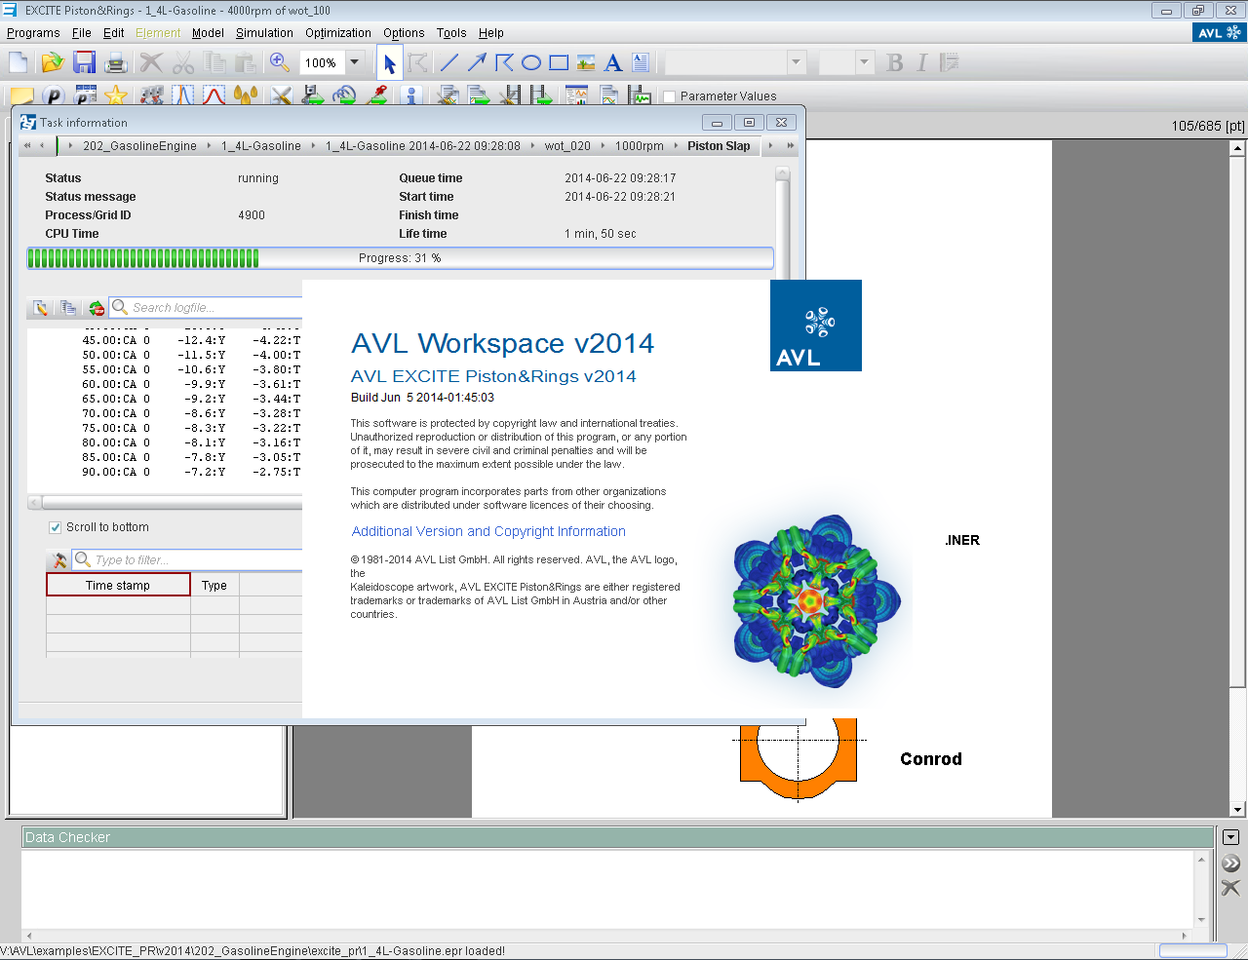1248x960 pixels.
Task: Select the polyline drawing tool
Action: 504,62
